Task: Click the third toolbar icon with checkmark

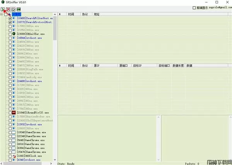Action: coord(14,9)
